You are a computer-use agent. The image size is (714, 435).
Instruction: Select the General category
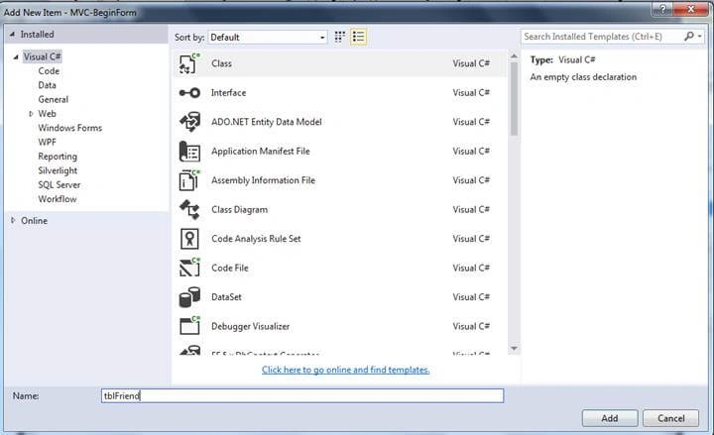pyautogui.click(x=54, y=99)
